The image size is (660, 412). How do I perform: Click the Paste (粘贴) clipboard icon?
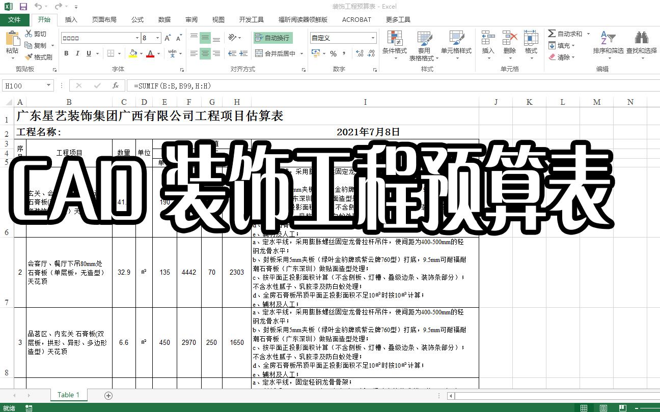tap(12, 39)
